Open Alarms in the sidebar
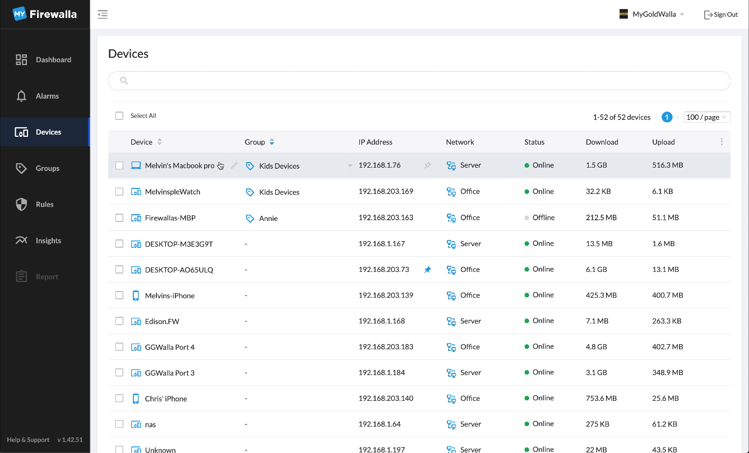 click(47, 96)
